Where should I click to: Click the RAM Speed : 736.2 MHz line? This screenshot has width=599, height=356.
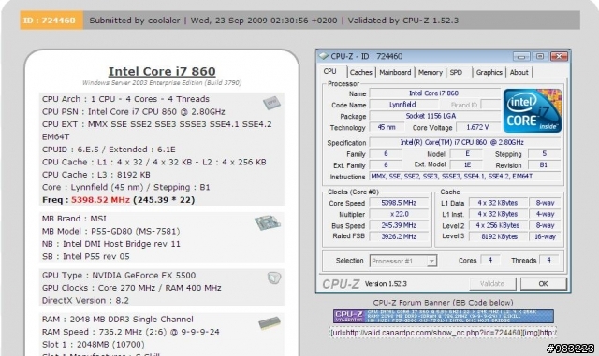click(131, 332)
